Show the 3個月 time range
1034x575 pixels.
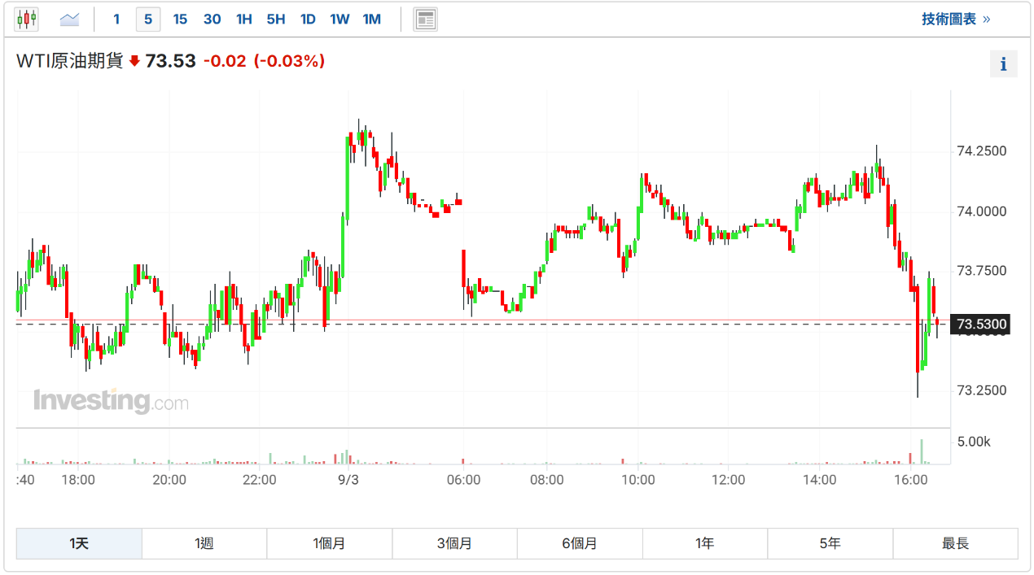click(x=454, y=543)
